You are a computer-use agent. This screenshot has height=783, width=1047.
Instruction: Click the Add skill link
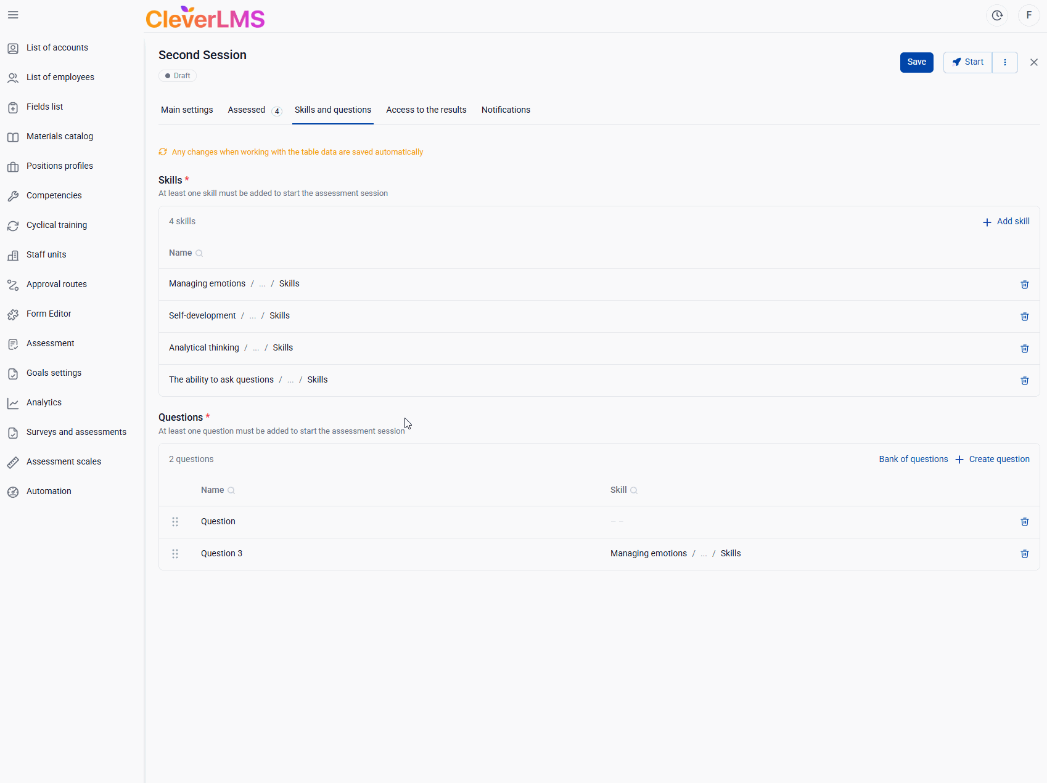(1006, 222)
